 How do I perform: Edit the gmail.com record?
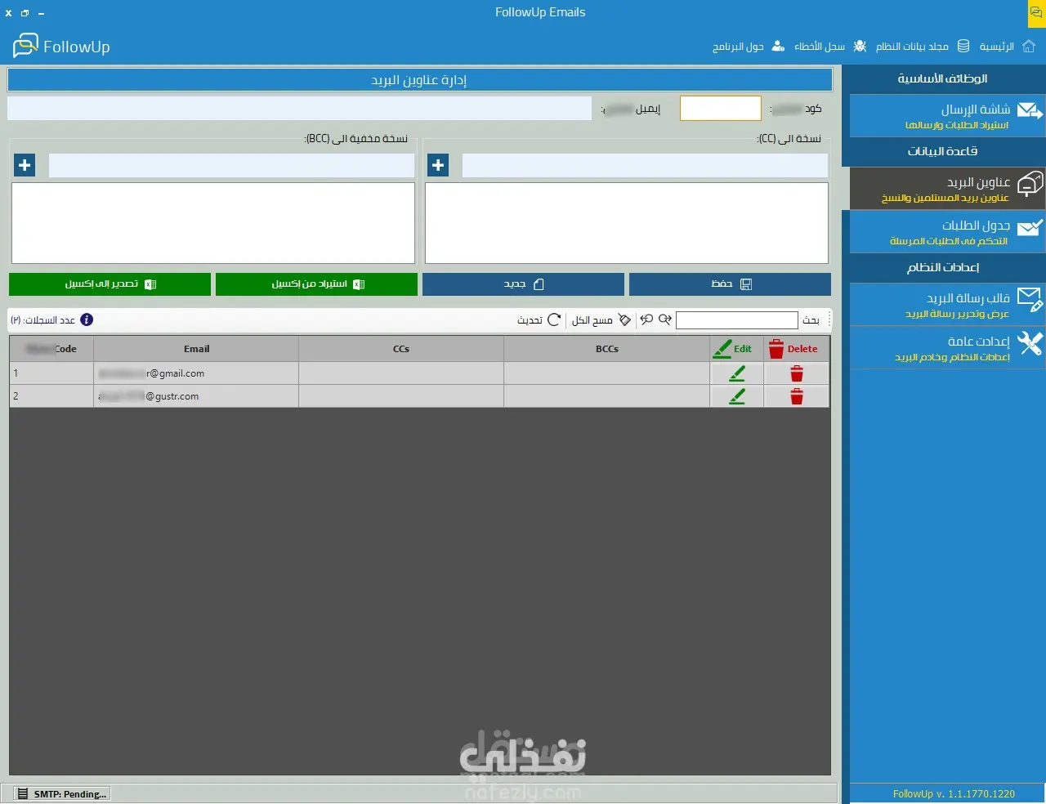click(x=737, y=373)
